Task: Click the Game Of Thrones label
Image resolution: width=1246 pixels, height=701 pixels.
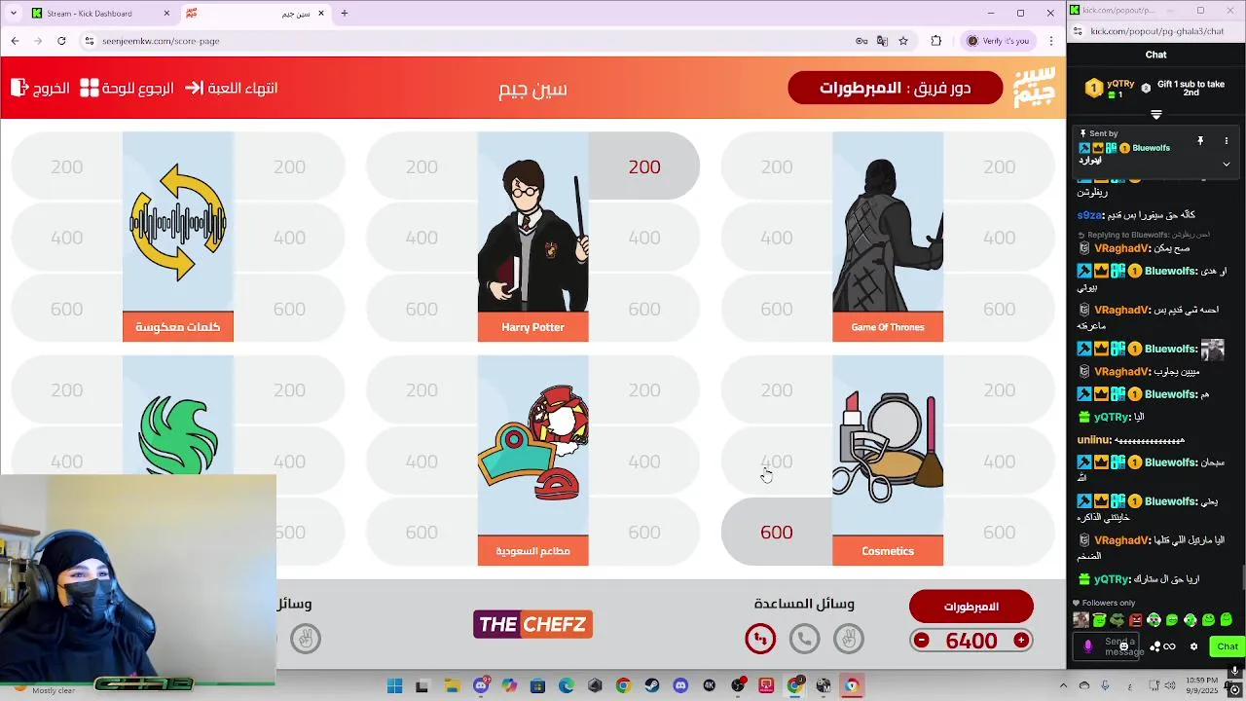Action: (888, 327)
